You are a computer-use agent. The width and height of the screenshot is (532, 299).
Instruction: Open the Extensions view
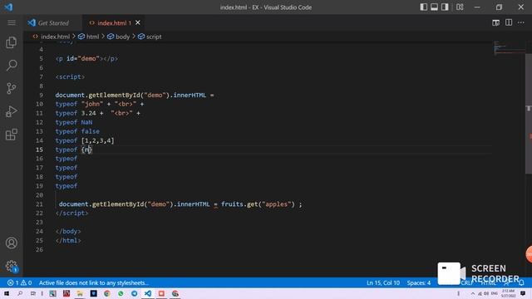(12, 135)
